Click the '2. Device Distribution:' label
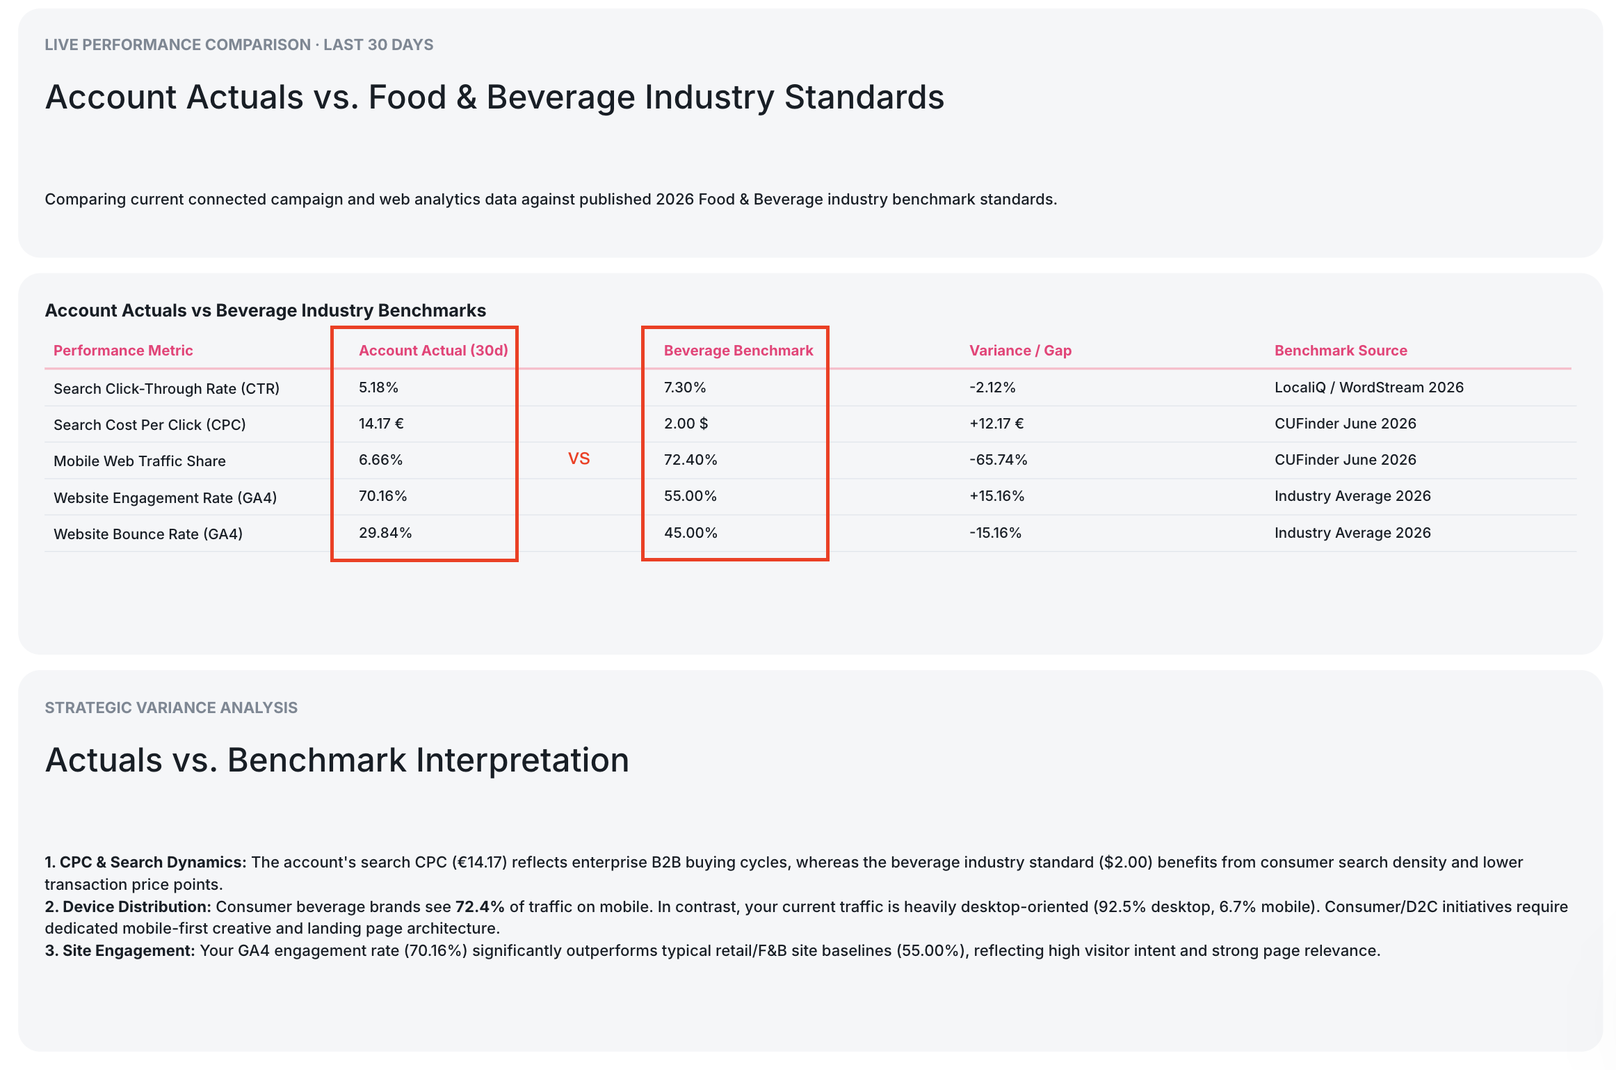 pos(128,907)
